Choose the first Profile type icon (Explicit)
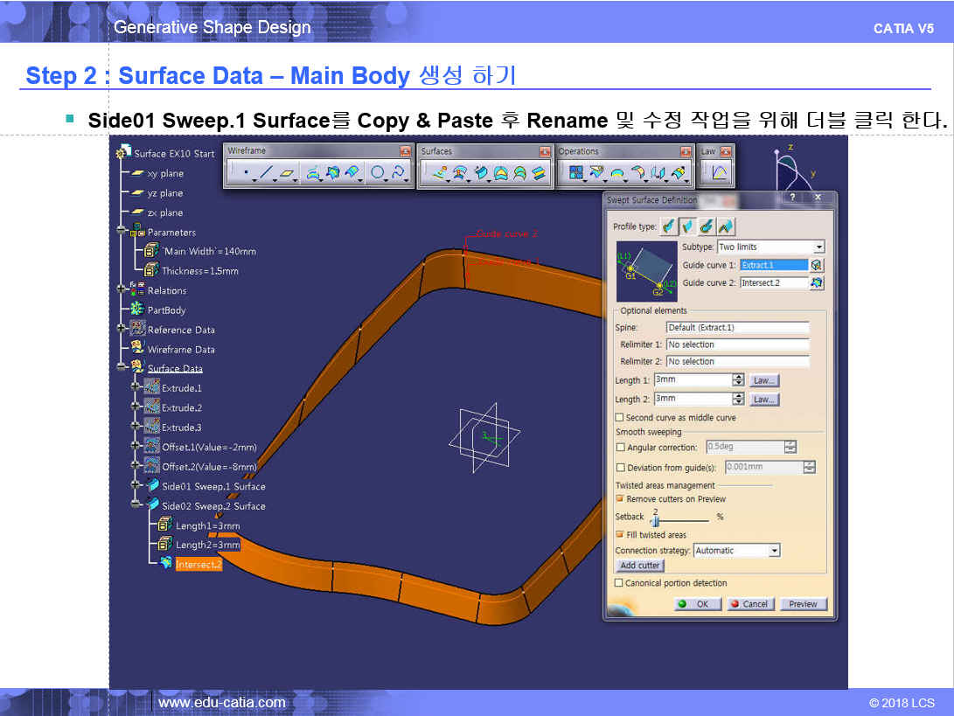 click(669, 226)
